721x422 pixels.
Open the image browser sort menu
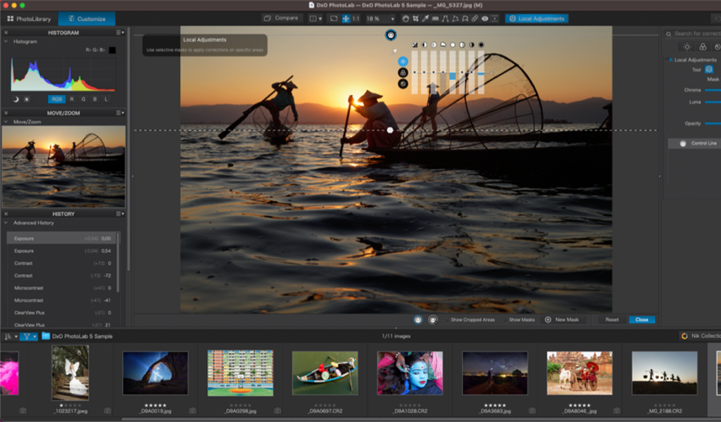point(11,337)
